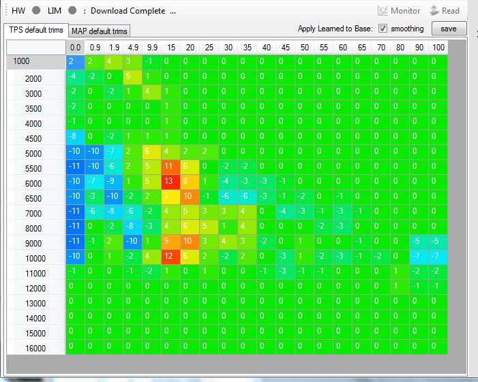The height and width of the screenshot is (382, 478).
Task: Click cell -4 in row 2000 column 0.0
Action: (x=75, y=77)
